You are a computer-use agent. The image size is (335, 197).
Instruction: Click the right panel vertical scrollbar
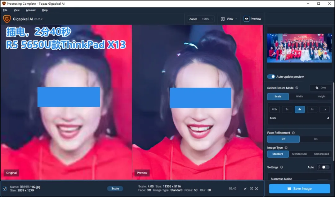[333, 122]
